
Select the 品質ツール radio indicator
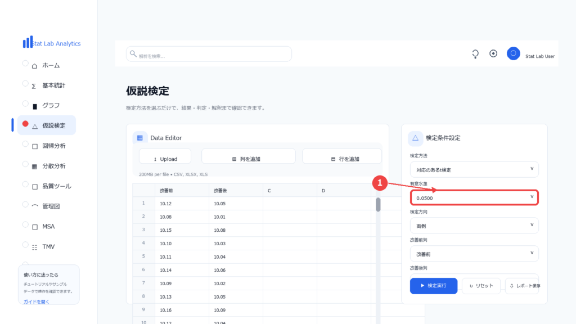tap(25, 184)
